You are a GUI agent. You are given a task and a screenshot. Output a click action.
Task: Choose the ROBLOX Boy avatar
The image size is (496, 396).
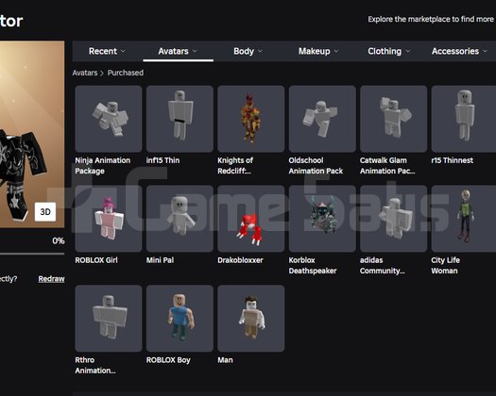tap(180, 319)
